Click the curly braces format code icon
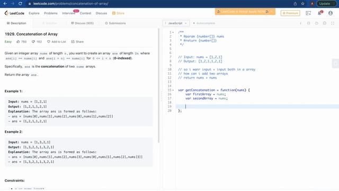339x191 pixels. (x=308, y=23)
